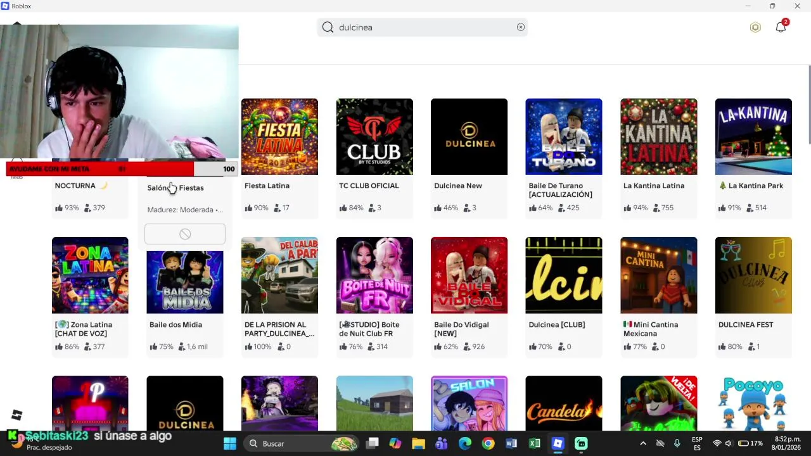Open the Candela game thumbnail in bottom row
This screenshot has width=811, height=456.
(564, 403)
